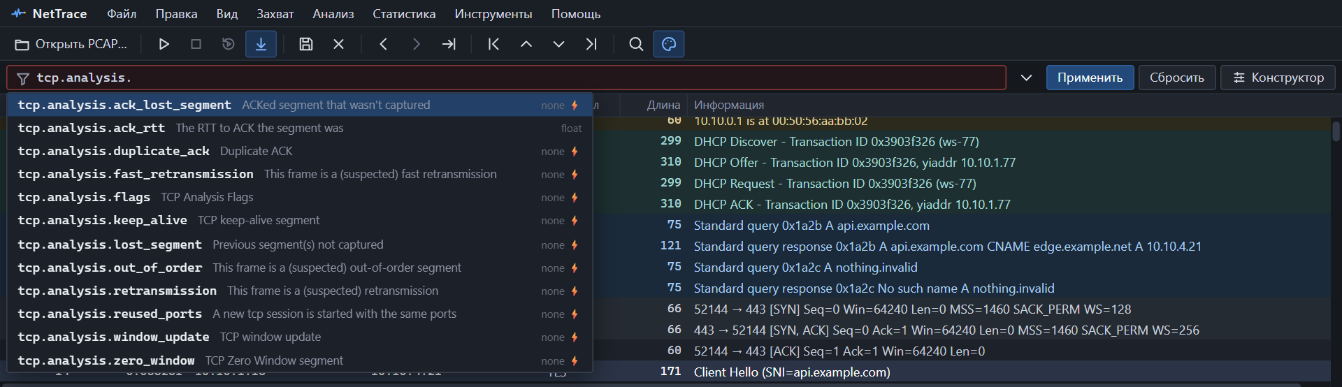Select tcp.analysis.lost_segment suggestion

300,244
